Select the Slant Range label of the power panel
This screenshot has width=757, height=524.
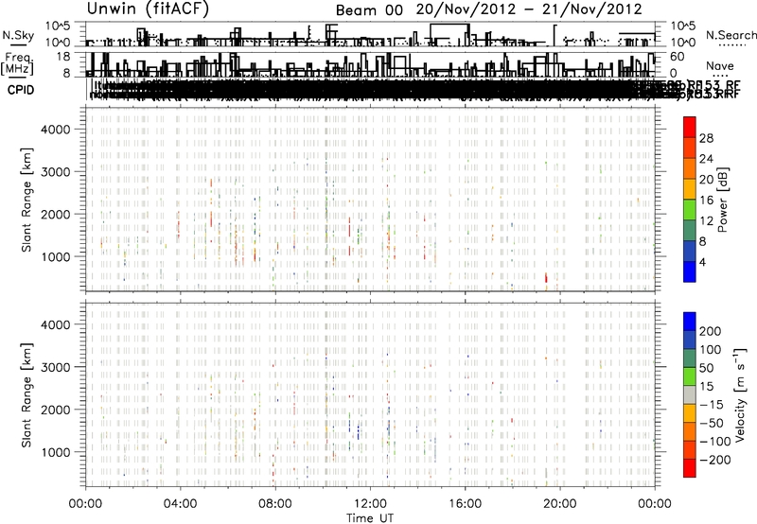(26, 200)
